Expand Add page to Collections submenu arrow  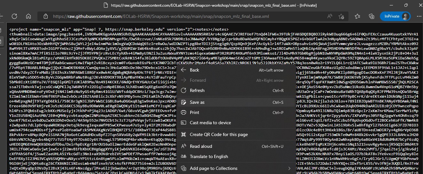289,168
